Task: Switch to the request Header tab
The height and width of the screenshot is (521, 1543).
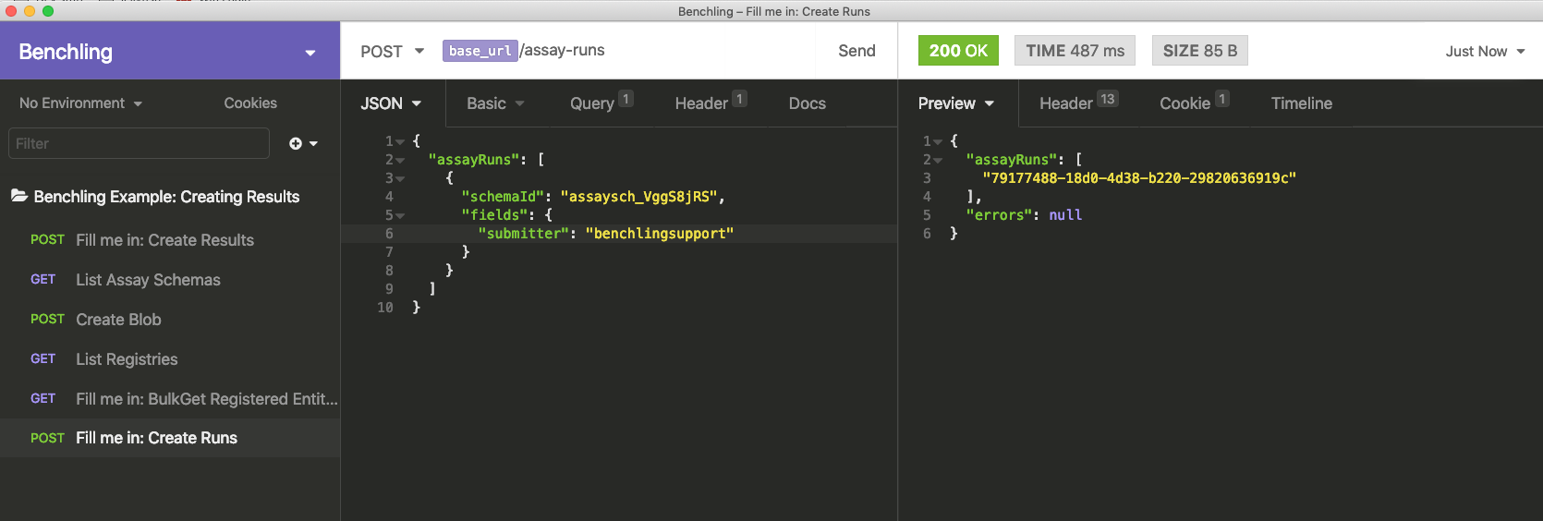Action: (711, 103)
